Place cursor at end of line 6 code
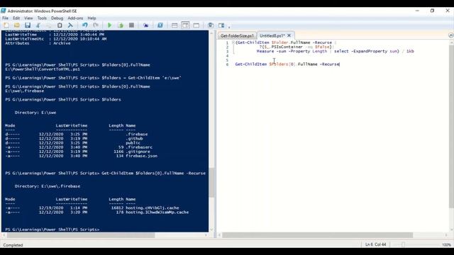Screen dimensions: 454x255 coord(340,64)
